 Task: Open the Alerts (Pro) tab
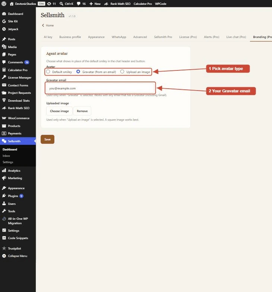(x=212, y=37)
